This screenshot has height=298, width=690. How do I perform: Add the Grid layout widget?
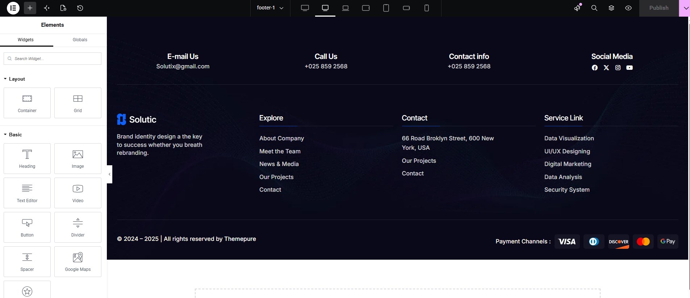pos(78,103)
